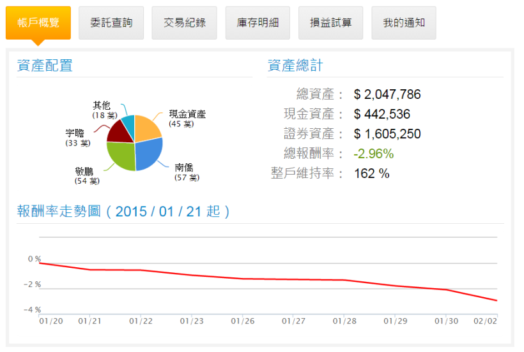Click the 其他 (18 萬) pie label

click(105, 110)
